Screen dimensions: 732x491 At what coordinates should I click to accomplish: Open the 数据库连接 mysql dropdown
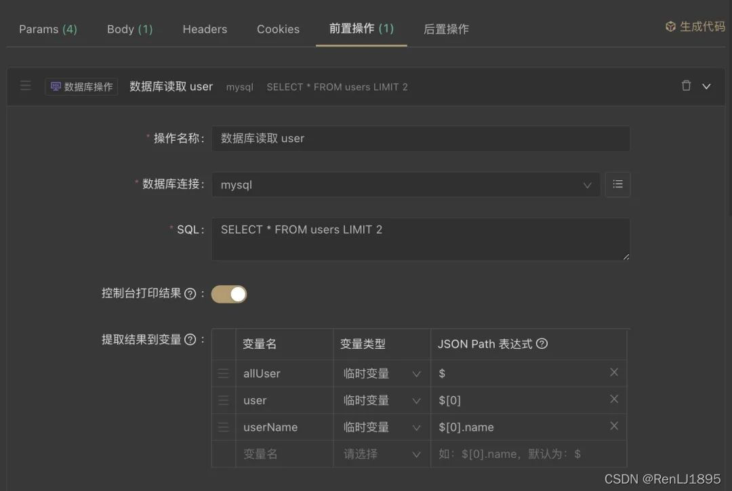click(x=406, y=185)
